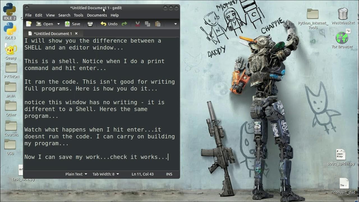
Task: Select the Wastebasket icon
Action: coord(343,16)
